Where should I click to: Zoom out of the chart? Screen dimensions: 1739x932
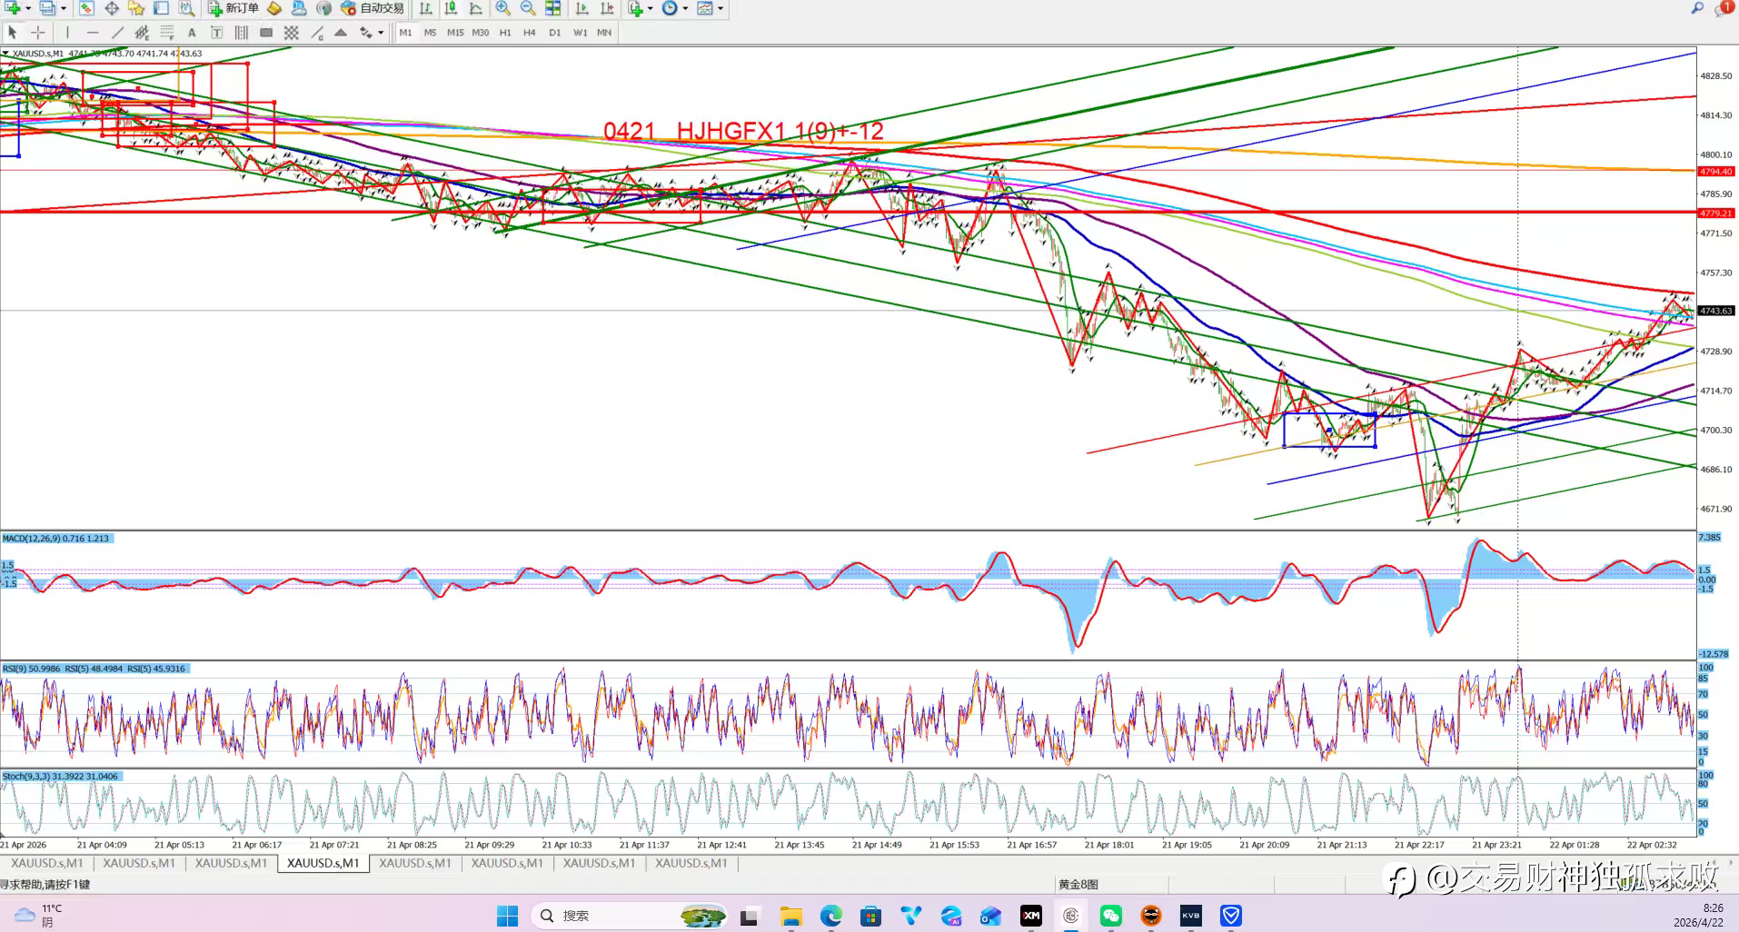(x=528, y=8)
